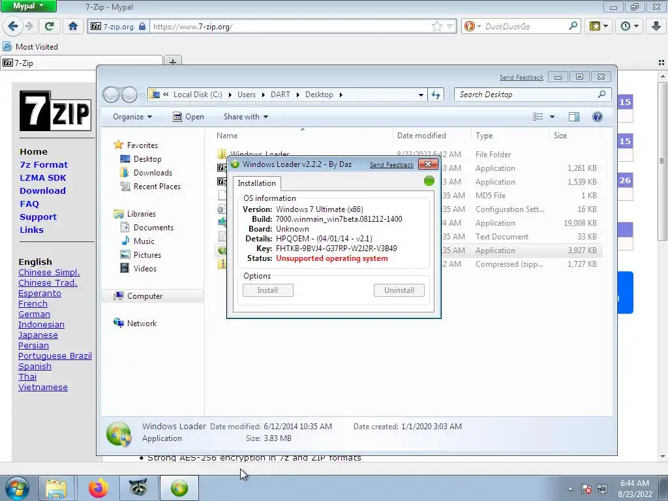Click Send Feedback in the Loader title bar
This screenshot has height=501, width=668.
pyautogui.click(x=391, y=165)
